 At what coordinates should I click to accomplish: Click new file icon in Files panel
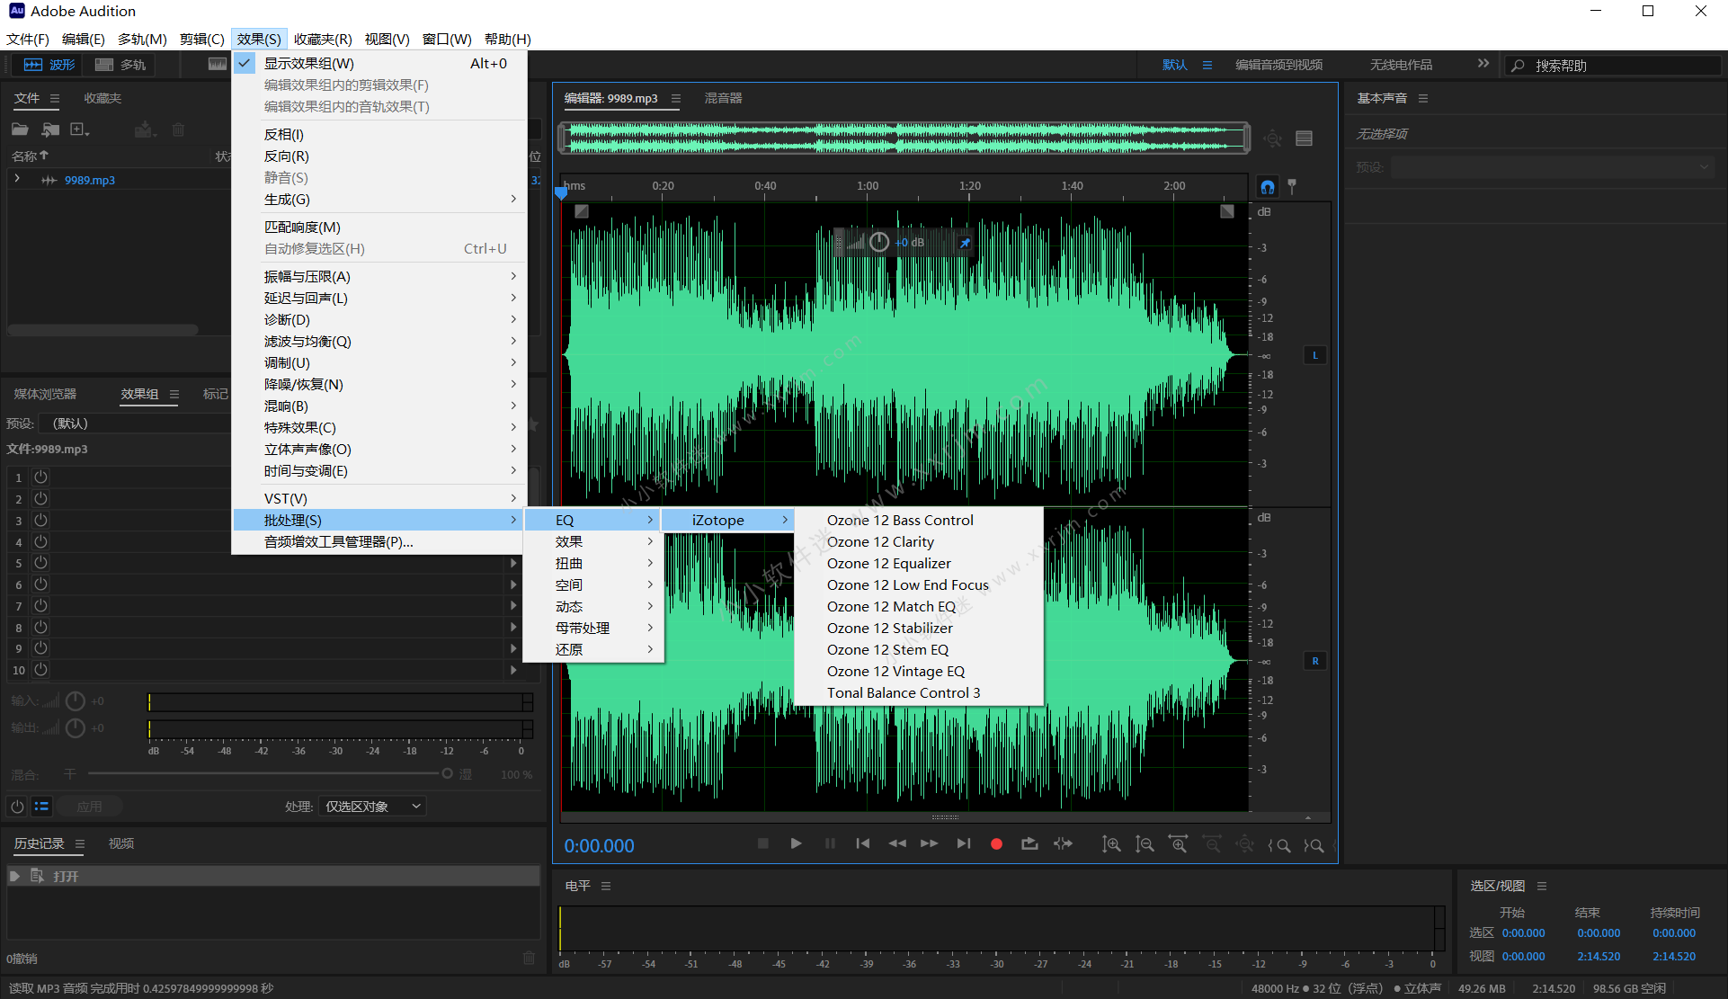(x=80, y=129)
